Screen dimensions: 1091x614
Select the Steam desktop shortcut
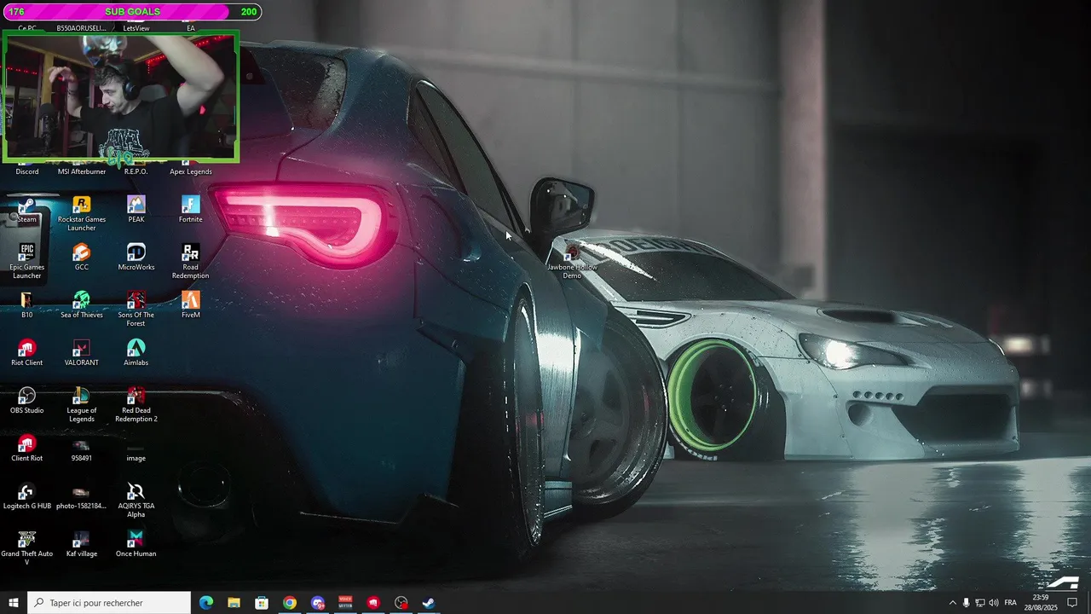pyautogui.click(x=26, y=210)
